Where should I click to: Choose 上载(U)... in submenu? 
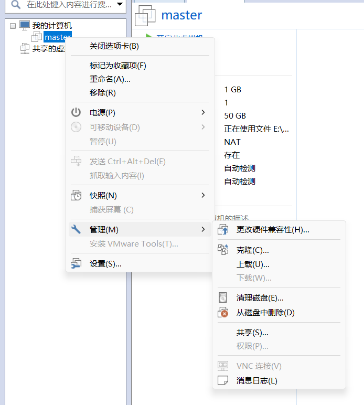(279, 264)
